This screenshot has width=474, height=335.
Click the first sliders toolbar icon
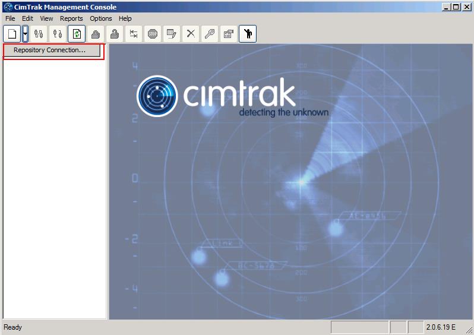point(39,34)
